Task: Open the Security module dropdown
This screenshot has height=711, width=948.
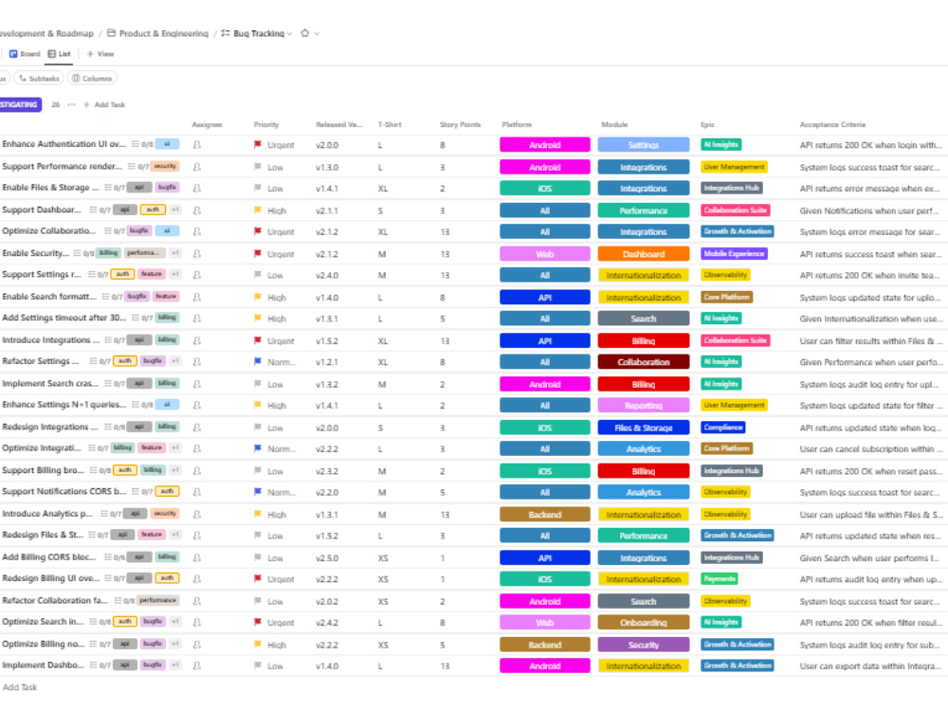Action: coord(644,645)
